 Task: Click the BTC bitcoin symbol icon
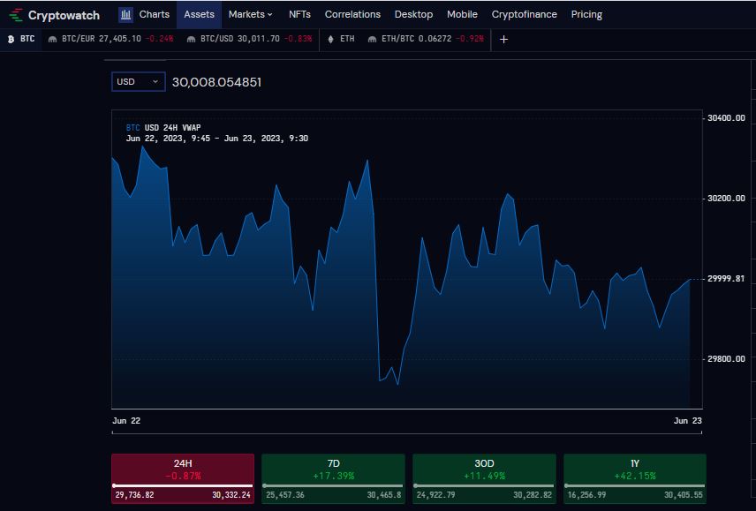(x=11, y=40)
